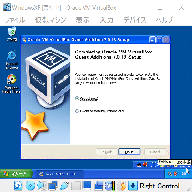Image resolution: width=192 pixels, height=192 pixels.
Task: Select the Reboot now radio button
Action: (x=77, y=98)
